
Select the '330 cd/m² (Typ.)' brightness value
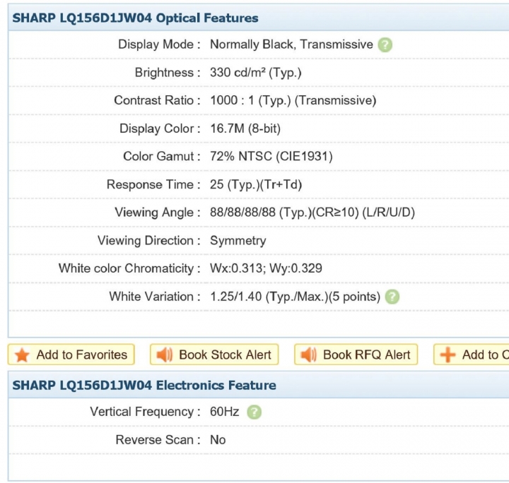click(x=256, y=73)
